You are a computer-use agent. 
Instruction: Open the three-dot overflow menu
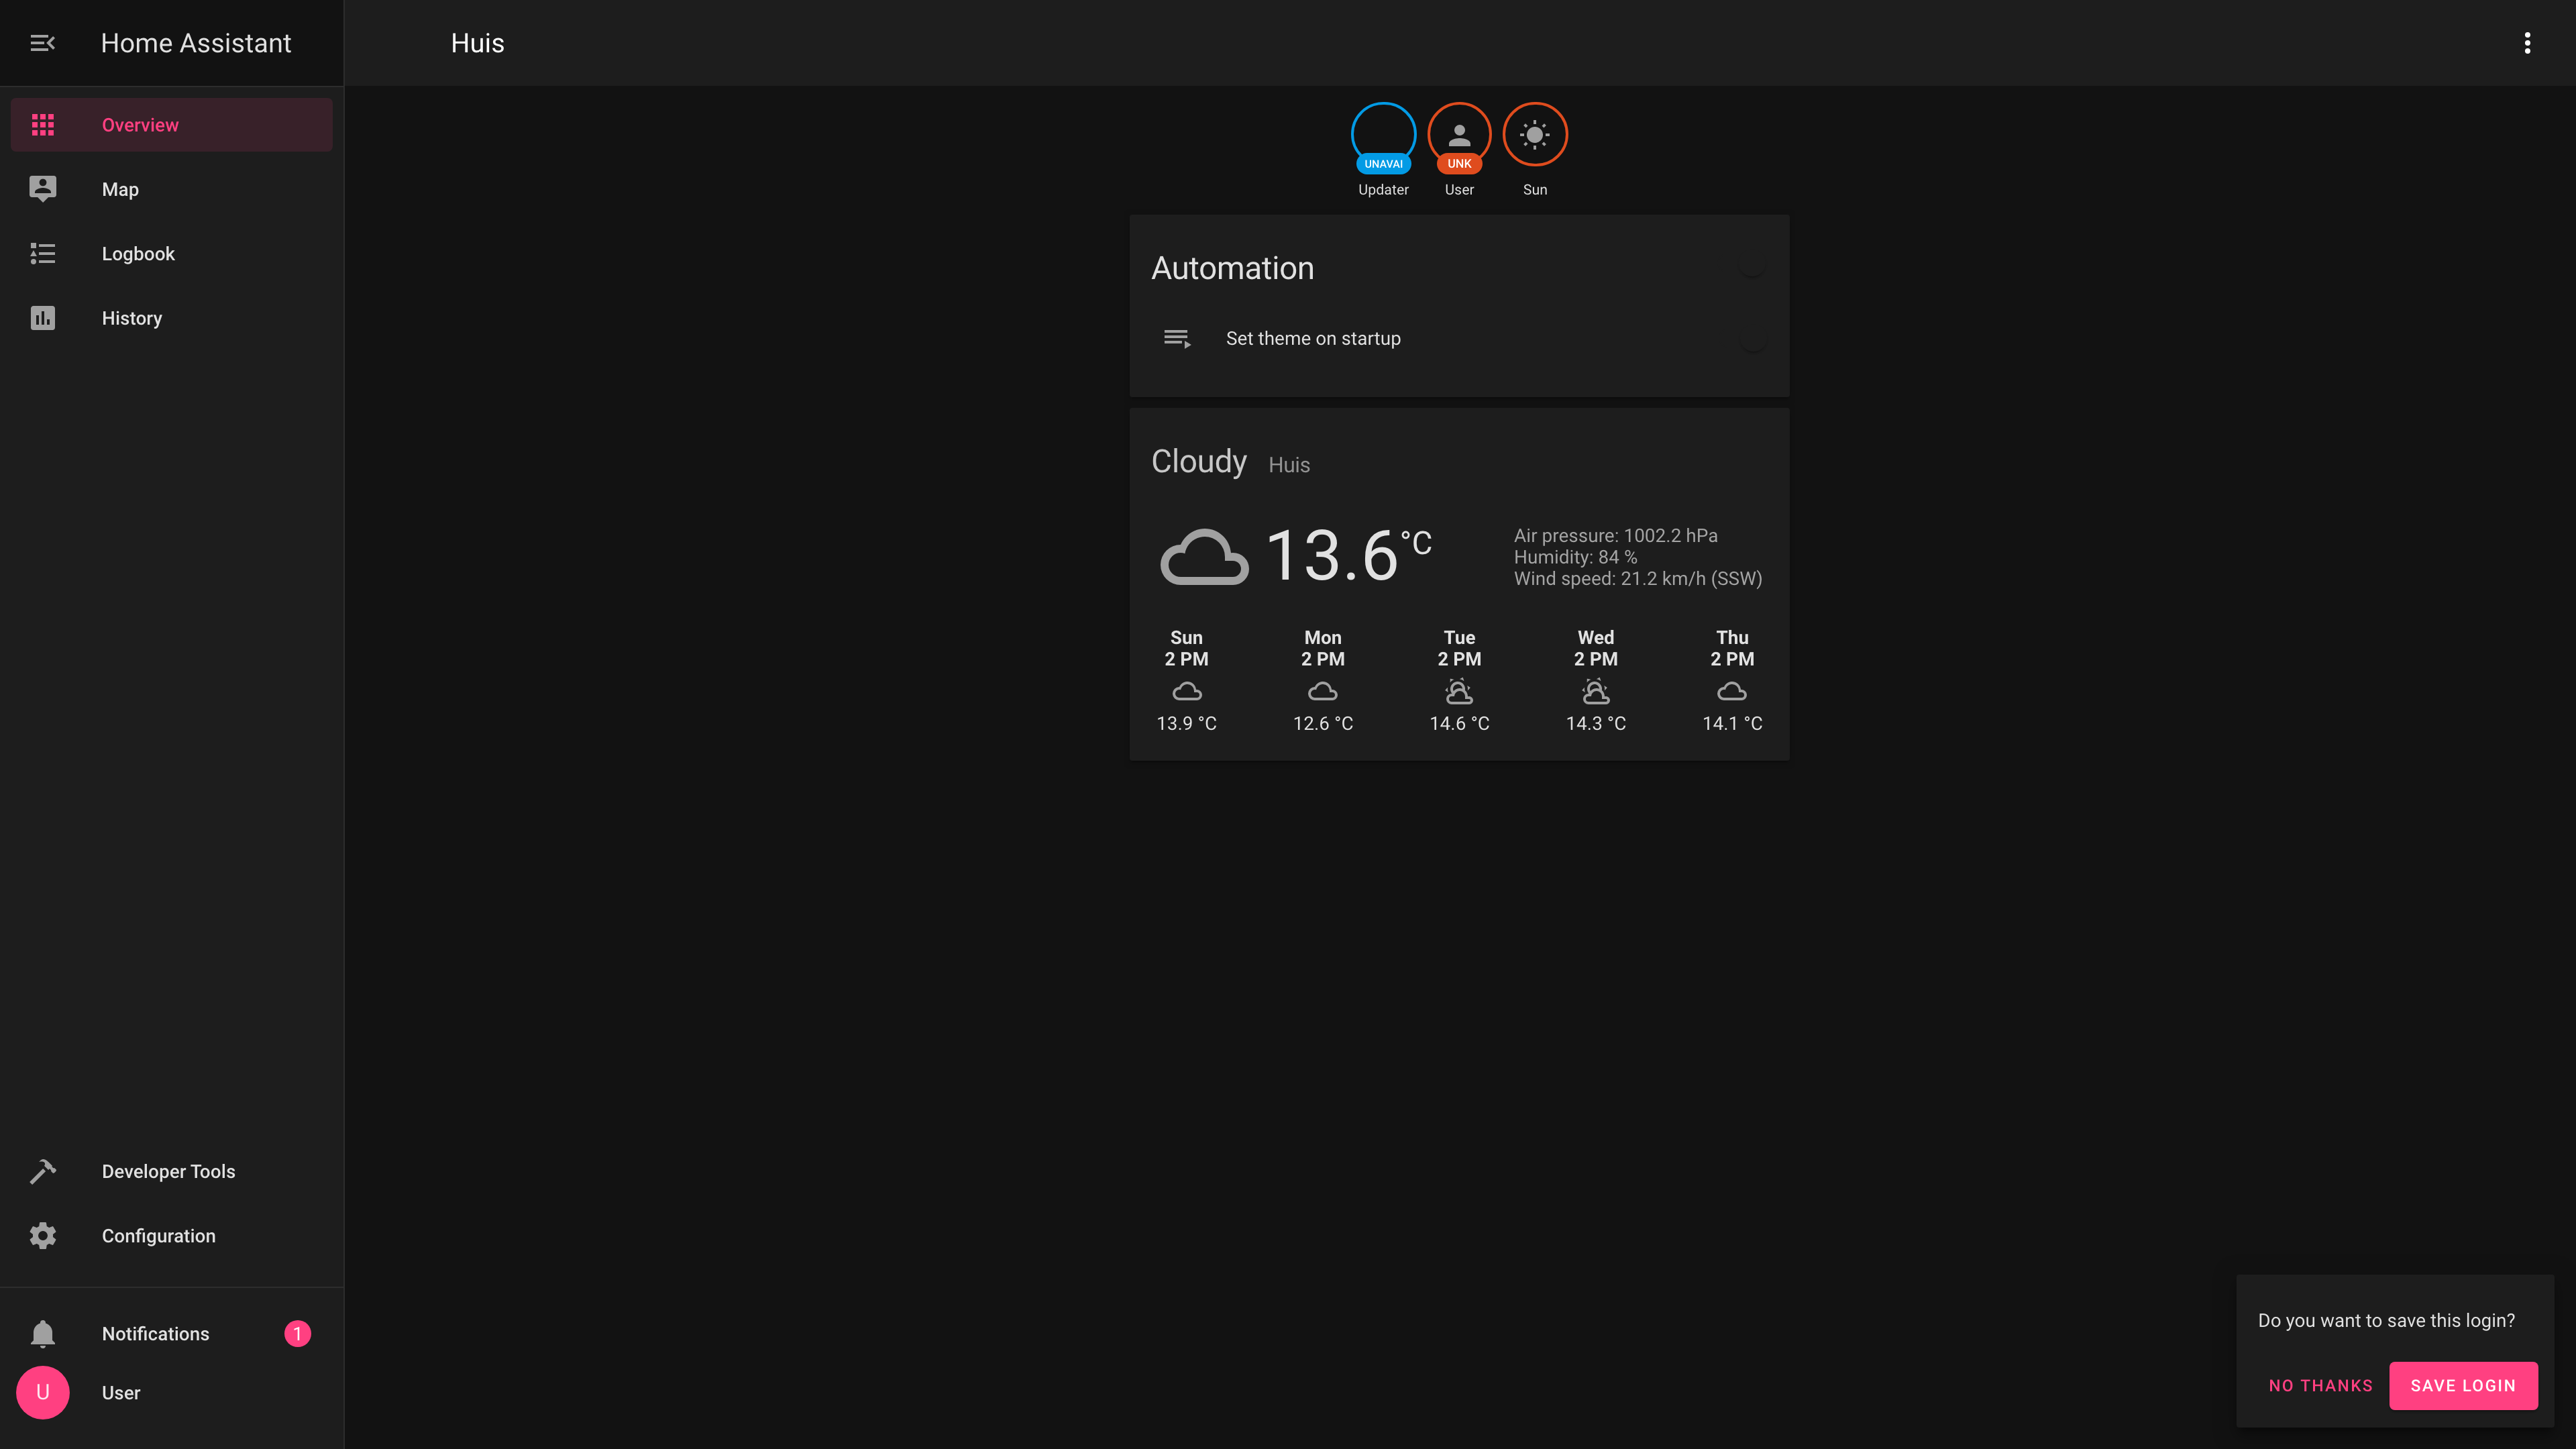[x=2527, y=43]
